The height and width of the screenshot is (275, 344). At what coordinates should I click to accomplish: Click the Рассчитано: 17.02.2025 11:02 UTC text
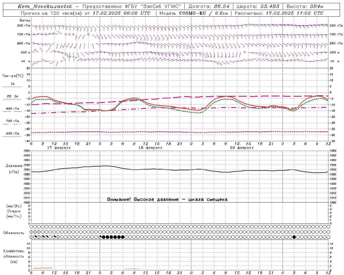coord(279,13)
